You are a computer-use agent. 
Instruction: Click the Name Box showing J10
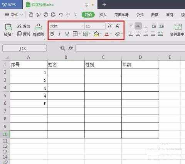click(24, 48)
